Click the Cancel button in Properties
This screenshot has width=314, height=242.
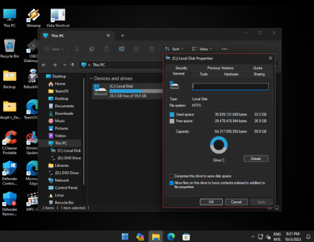(236, 202)
